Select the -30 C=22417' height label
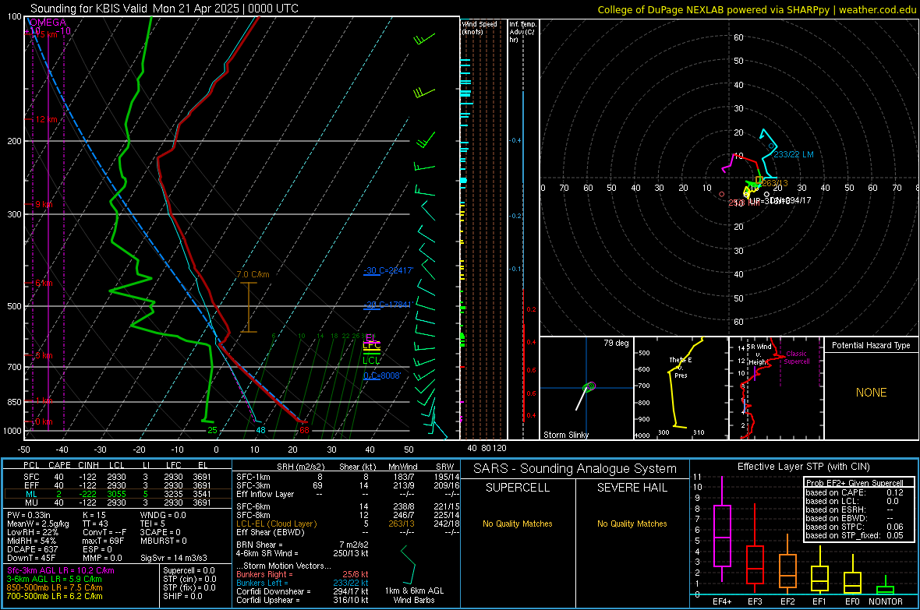920x610 pixels. 388,270
